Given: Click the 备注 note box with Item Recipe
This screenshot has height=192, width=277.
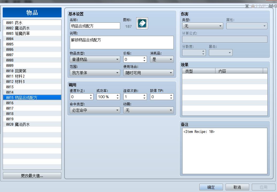Looking at the screenshot, I should point(225,151).
